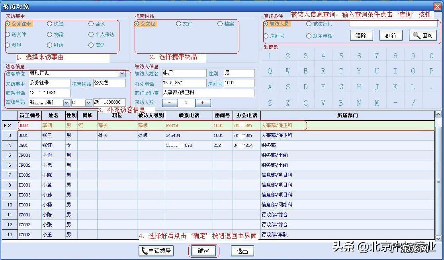Click the query condition input field
The width and height of the screenshot is (444, 260).
(x=393, y=24)
